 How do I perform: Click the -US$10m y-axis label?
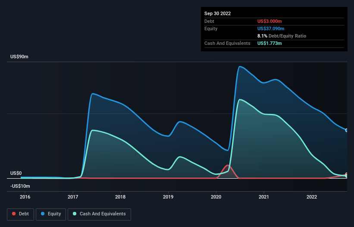20,186
